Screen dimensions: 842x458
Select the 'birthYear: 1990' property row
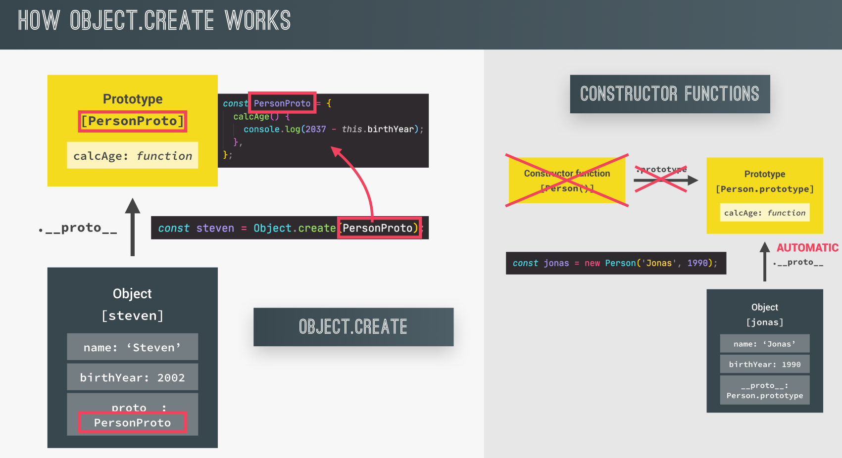[765, 364]
